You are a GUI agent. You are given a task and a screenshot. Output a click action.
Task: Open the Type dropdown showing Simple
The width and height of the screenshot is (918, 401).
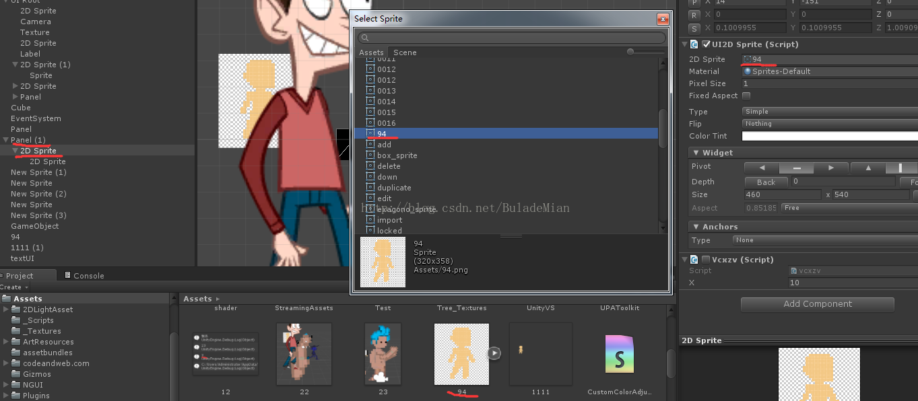830,112
